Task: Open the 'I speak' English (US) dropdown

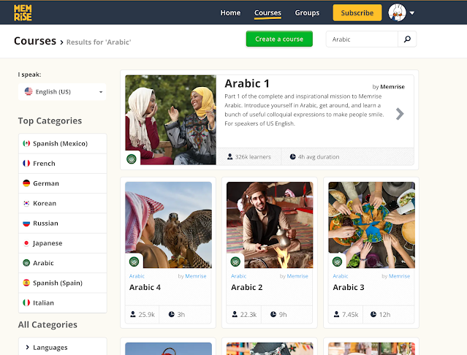Action: pos(62,91)
